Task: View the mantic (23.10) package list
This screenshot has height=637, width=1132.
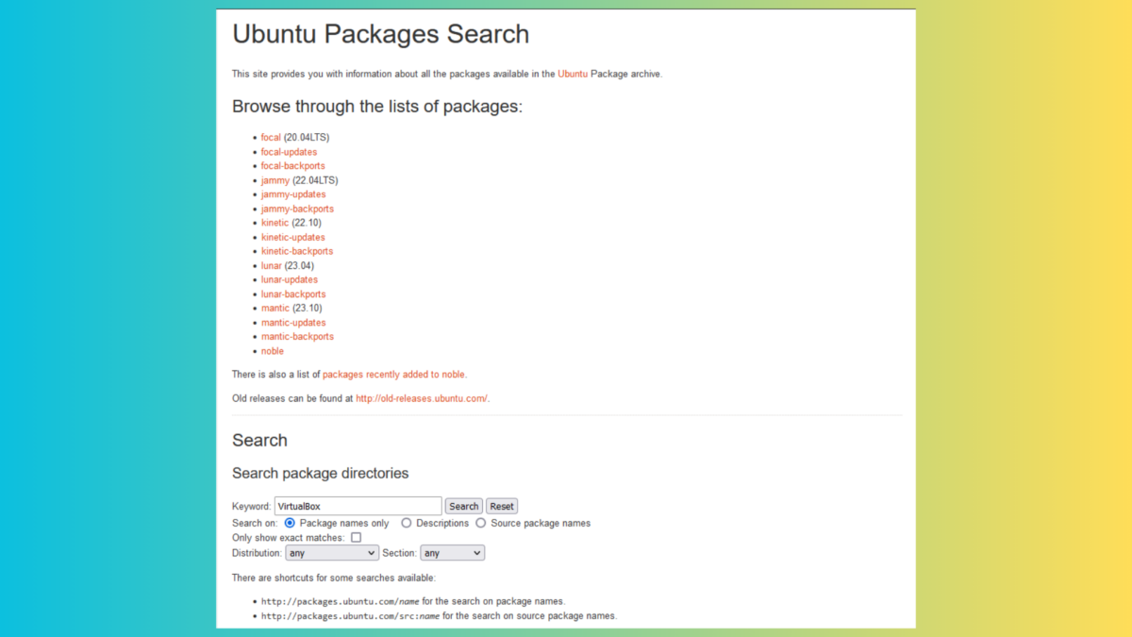Action: coord(275,308)
